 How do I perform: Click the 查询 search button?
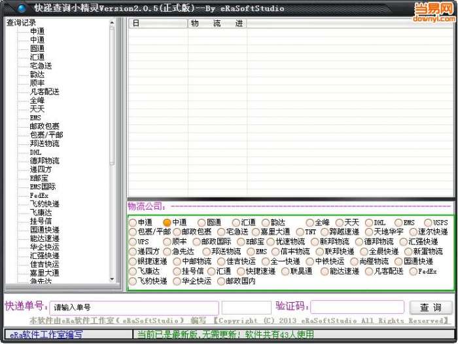431,307
